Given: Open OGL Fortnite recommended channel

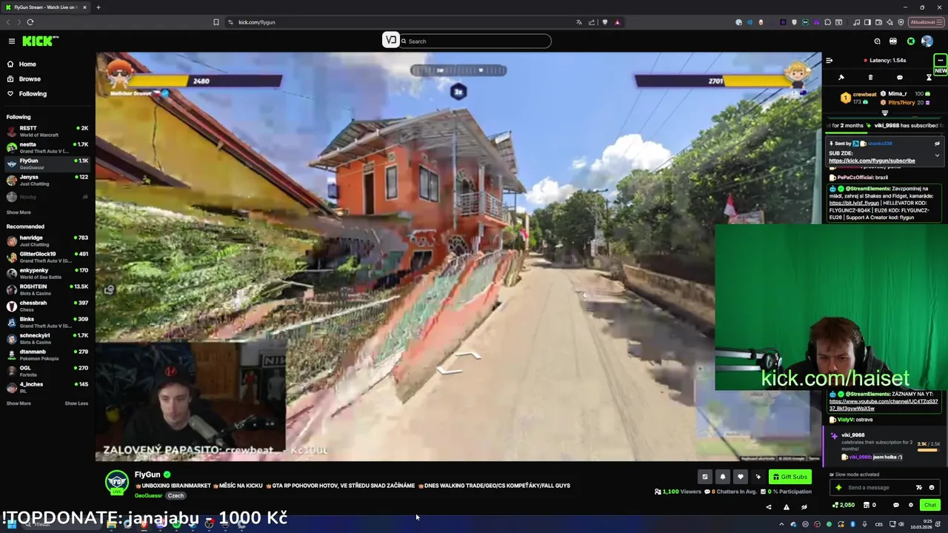Looking at the screenshot, I should click(47, 371).
